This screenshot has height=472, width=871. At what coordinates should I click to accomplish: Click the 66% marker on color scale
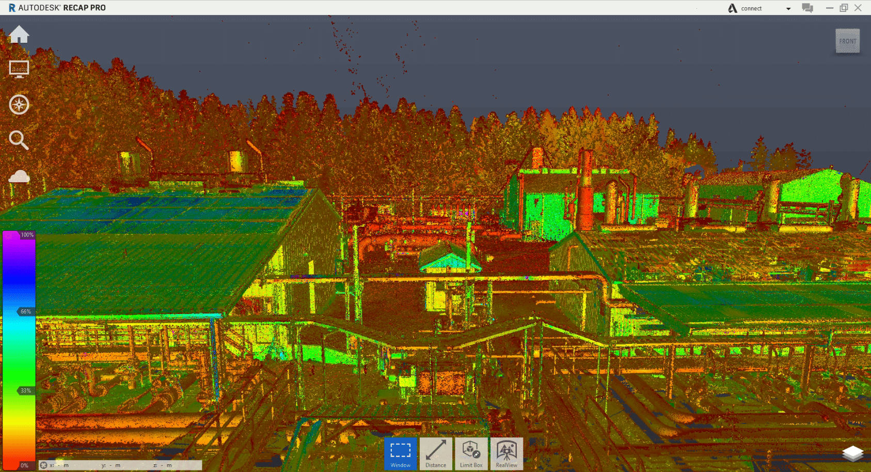click(25, 311)
